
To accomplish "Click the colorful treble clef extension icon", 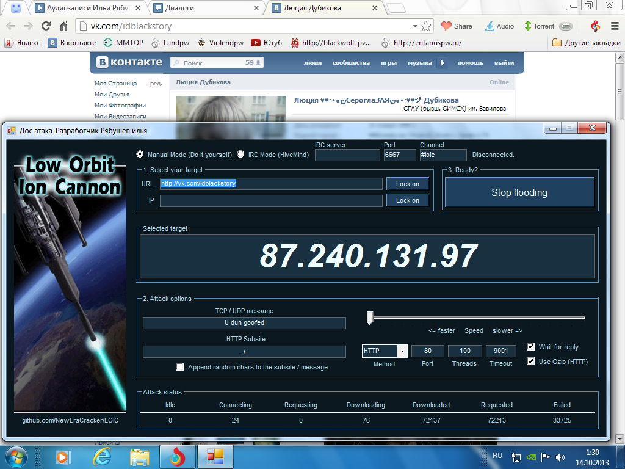I will [595, 26].
